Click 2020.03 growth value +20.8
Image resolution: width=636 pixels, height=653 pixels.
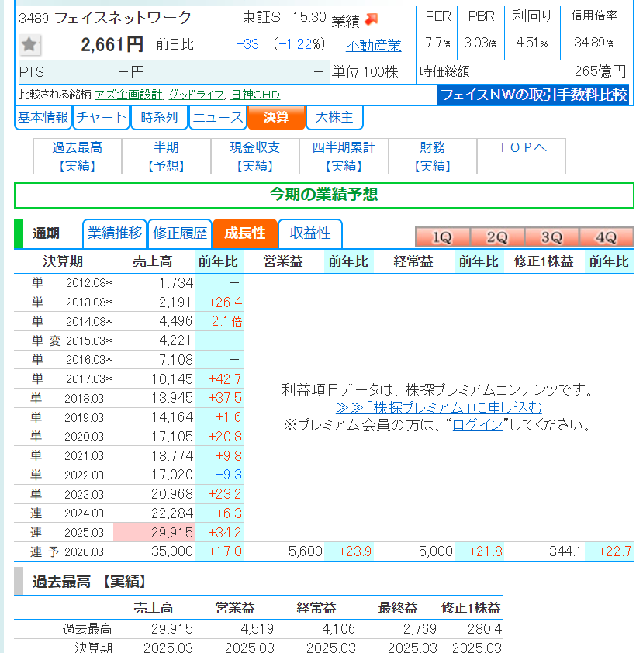(225, 437)
